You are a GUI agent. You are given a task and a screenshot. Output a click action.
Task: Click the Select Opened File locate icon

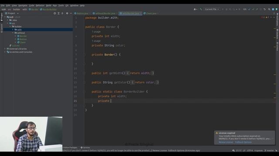(54, 13)
